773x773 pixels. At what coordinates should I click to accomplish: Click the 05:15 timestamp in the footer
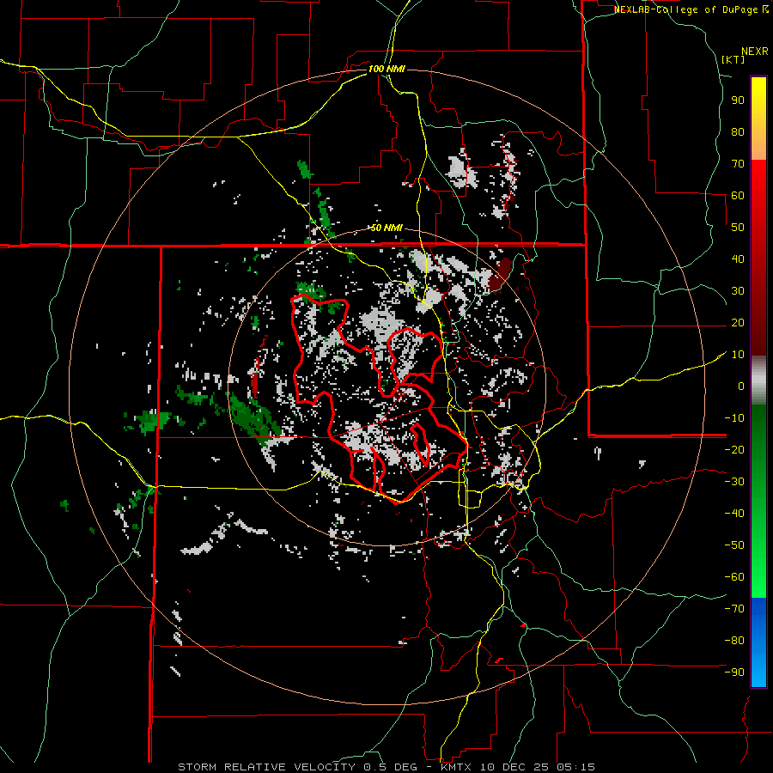(575, 767)
